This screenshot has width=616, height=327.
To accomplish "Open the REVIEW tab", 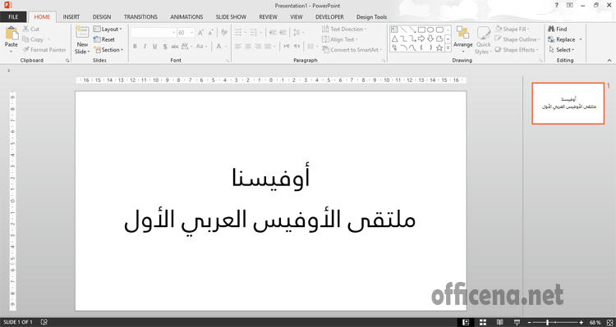I will [268, 17].
